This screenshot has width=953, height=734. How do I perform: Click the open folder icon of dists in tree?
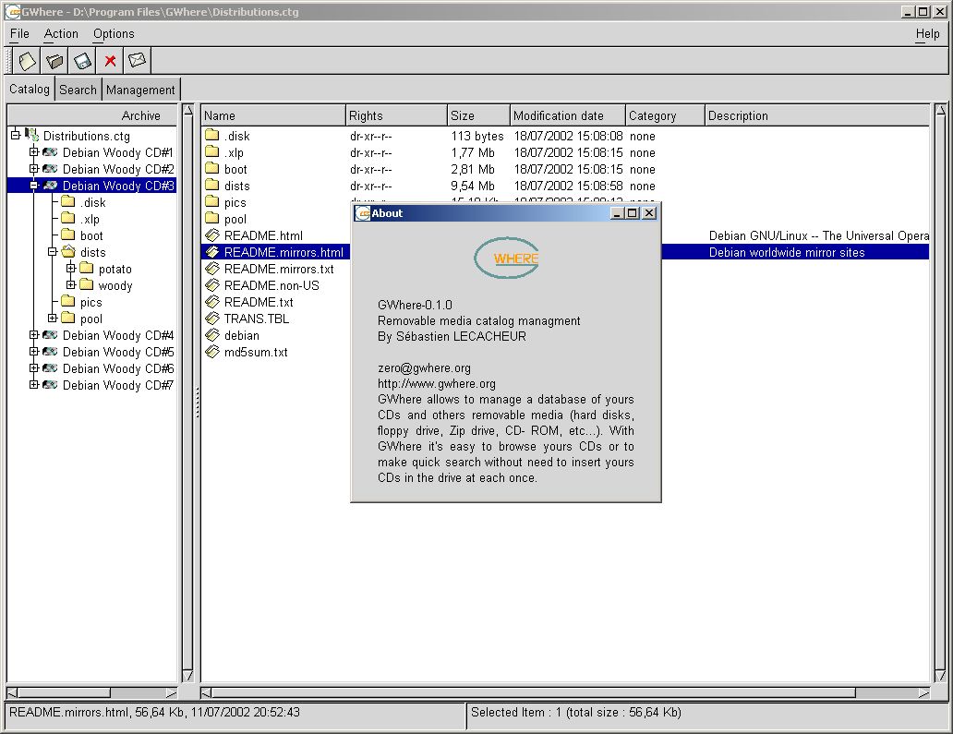[68, 251]
